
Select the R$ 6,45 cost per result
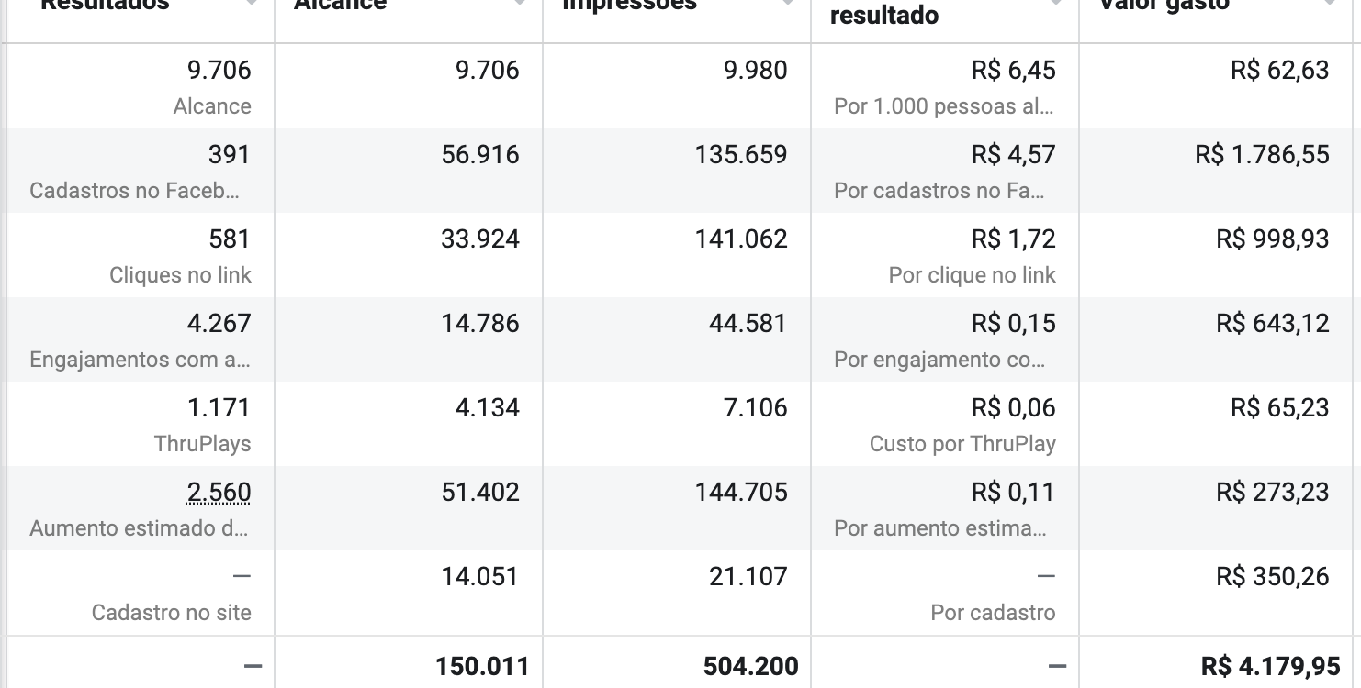pyautogui.click(x=1013, y=71)
